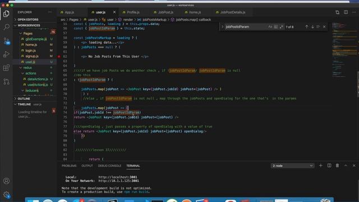Click open changes icon in editor toolbar
359x202 pixels.
(337, 12)
